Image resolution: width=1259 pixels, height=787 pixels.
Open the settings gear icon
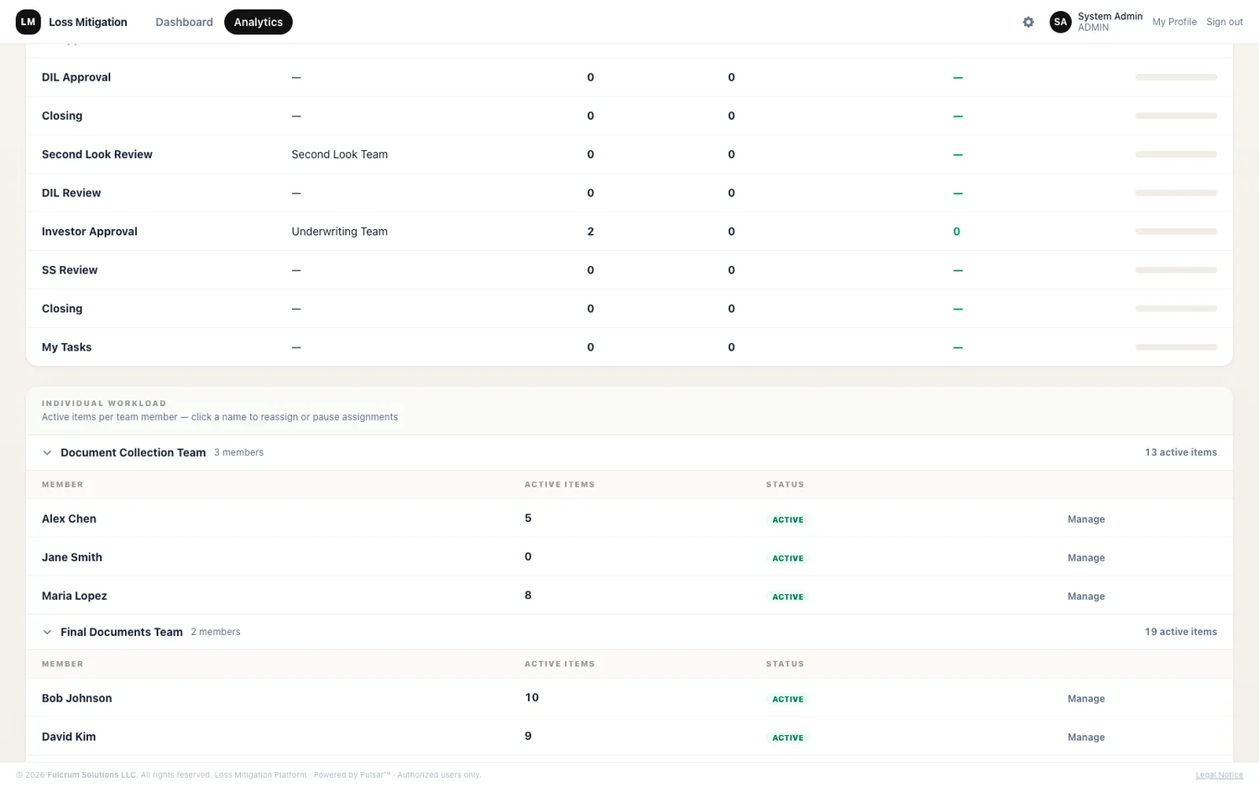(x=1028, y=22)
